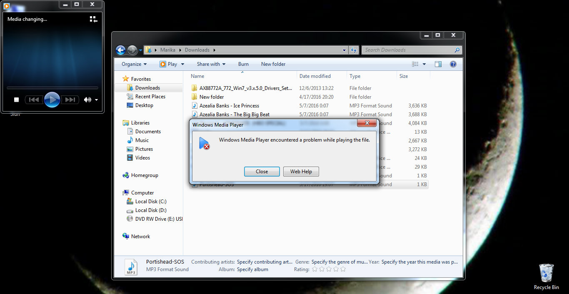Open the Documents library
Screen dimensions: 569x294
(x=148, y=132)
